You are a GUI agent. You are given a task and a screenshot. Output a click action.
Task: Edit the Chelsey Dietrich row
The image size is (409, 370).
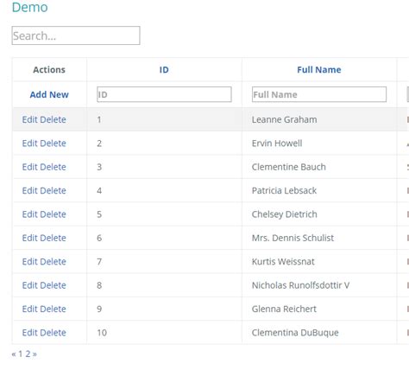click(x=30, y=214)
